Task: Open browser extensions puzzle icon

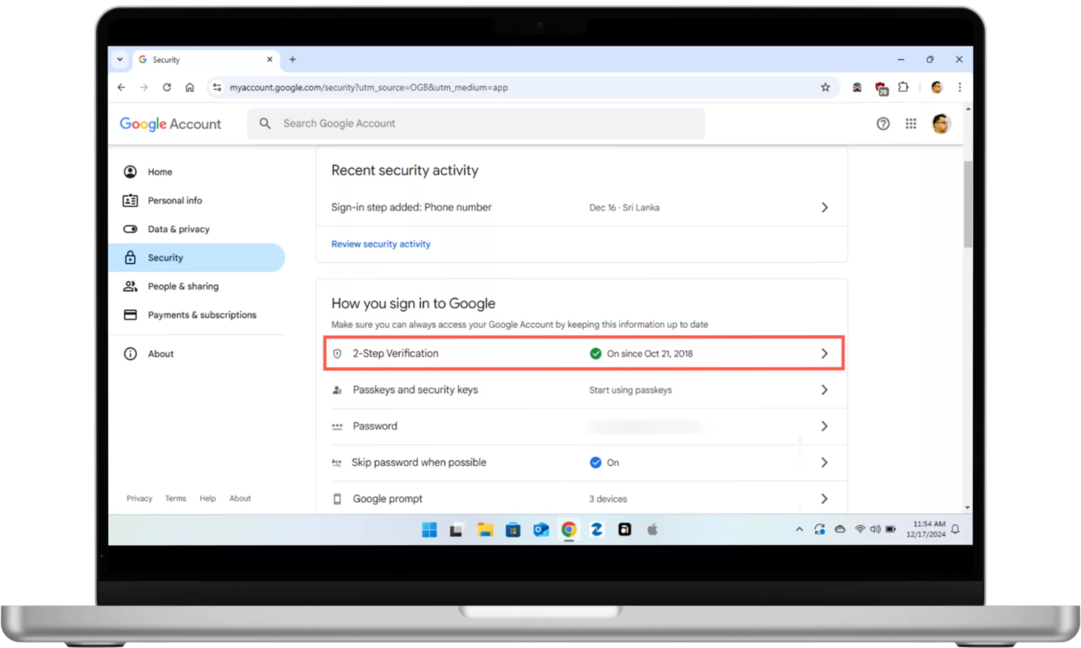Action: click(x=903, y=87)
